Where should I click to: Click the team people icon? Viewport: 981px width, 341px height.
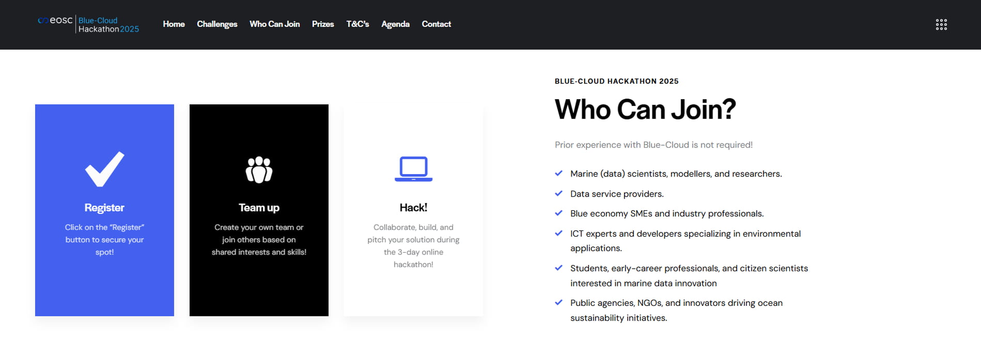259,169
